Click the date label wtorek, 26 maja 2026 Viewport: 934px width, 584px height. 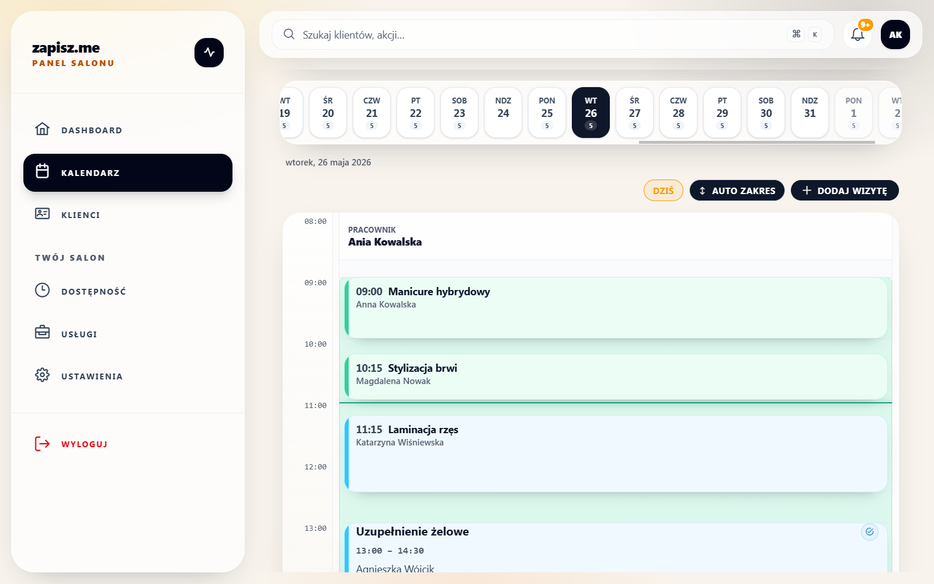point(328,163)
